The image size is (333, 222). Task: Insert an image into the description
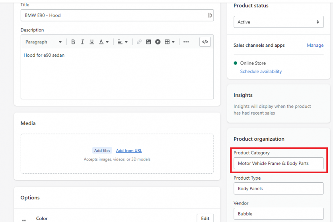[148, 42]
